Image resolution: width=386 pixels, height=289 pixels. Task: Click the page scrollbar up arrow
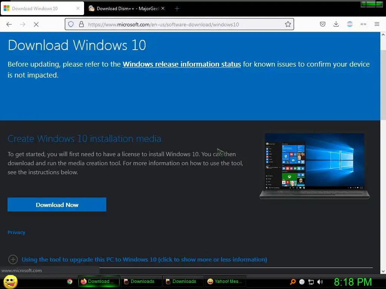click(383, 35)
